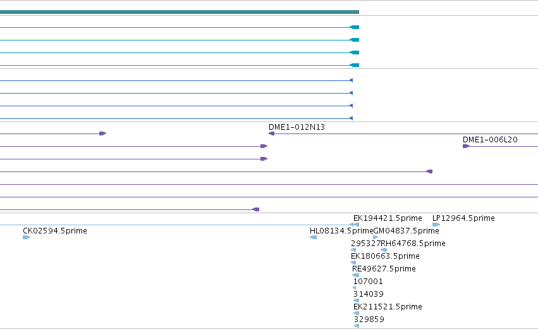
Task: Click the HL08134.5prime label
Action: coord(341,231)
